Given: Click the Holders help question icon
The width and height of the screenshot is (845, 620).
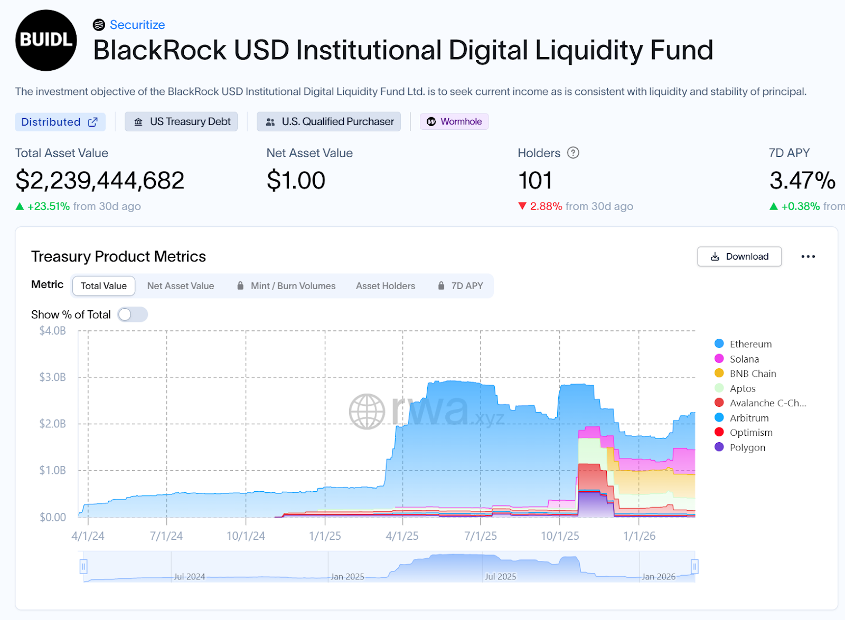Looking at the screenshot, I should [573, 153].
